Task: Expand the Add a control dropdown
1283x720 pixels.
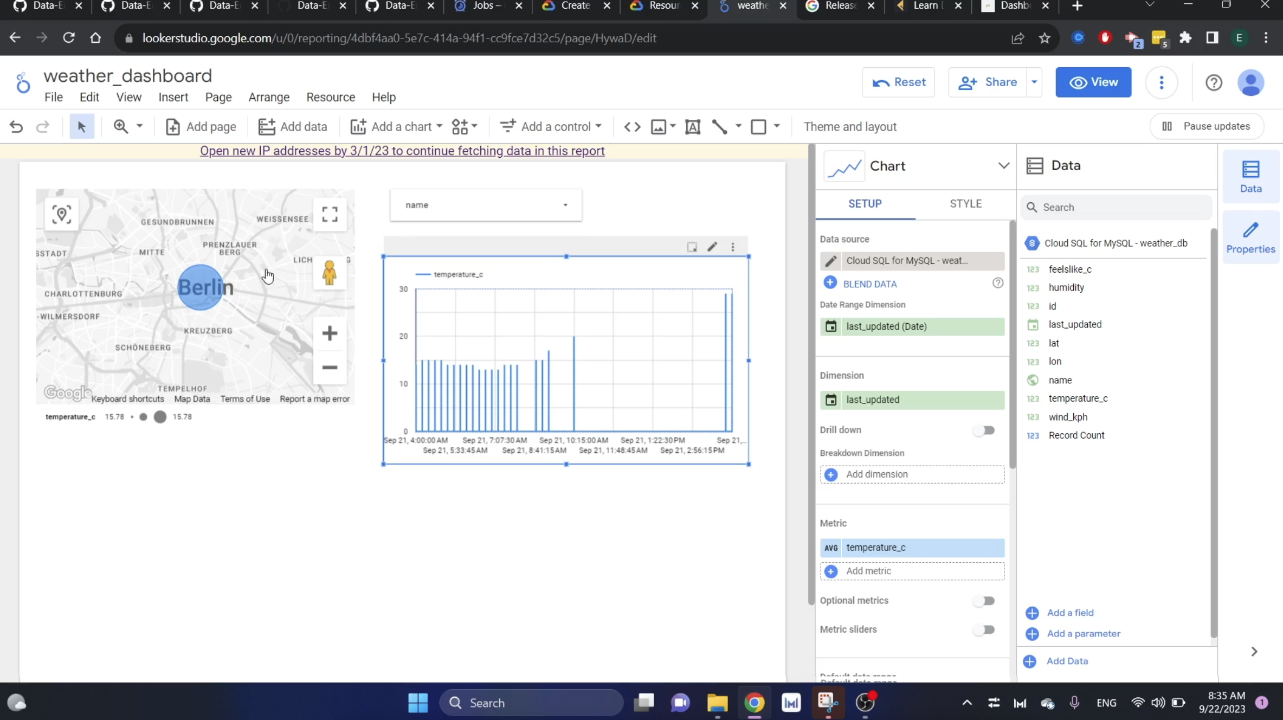Action: point(598,126)
